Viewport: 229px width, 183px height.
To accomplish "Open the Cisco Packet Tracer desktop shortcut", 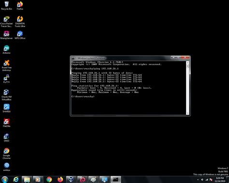I will 6,22.
